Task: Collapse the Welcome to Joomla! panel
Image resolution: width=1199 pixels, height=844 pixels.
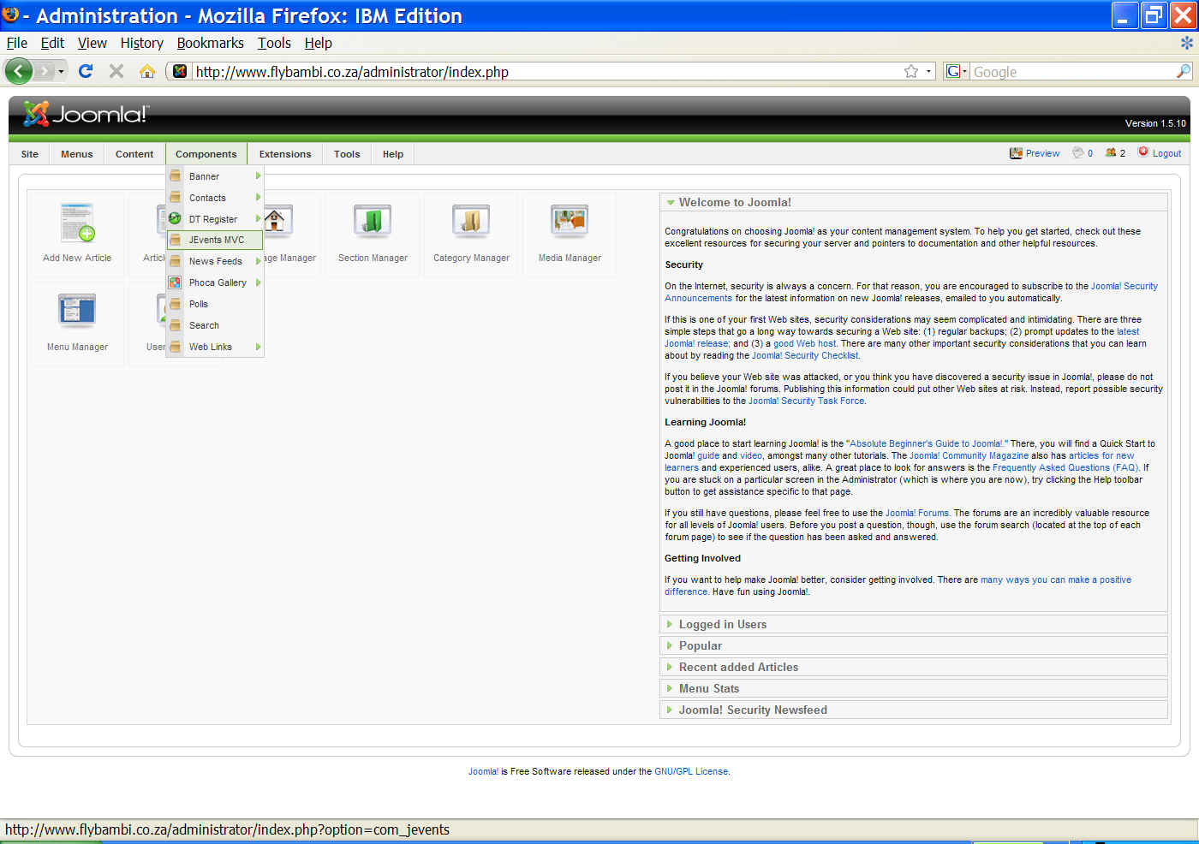Action: click(x=734, y=202)
